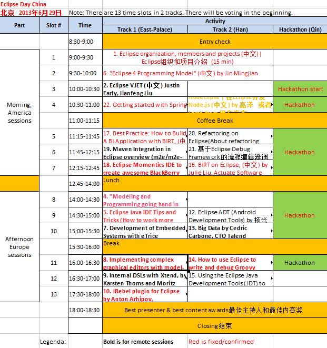Image resolution: width=327 pixels, height=348 pixels.
Task: Click the "16:00-16:30" time cell
Action: pos(85,262)
